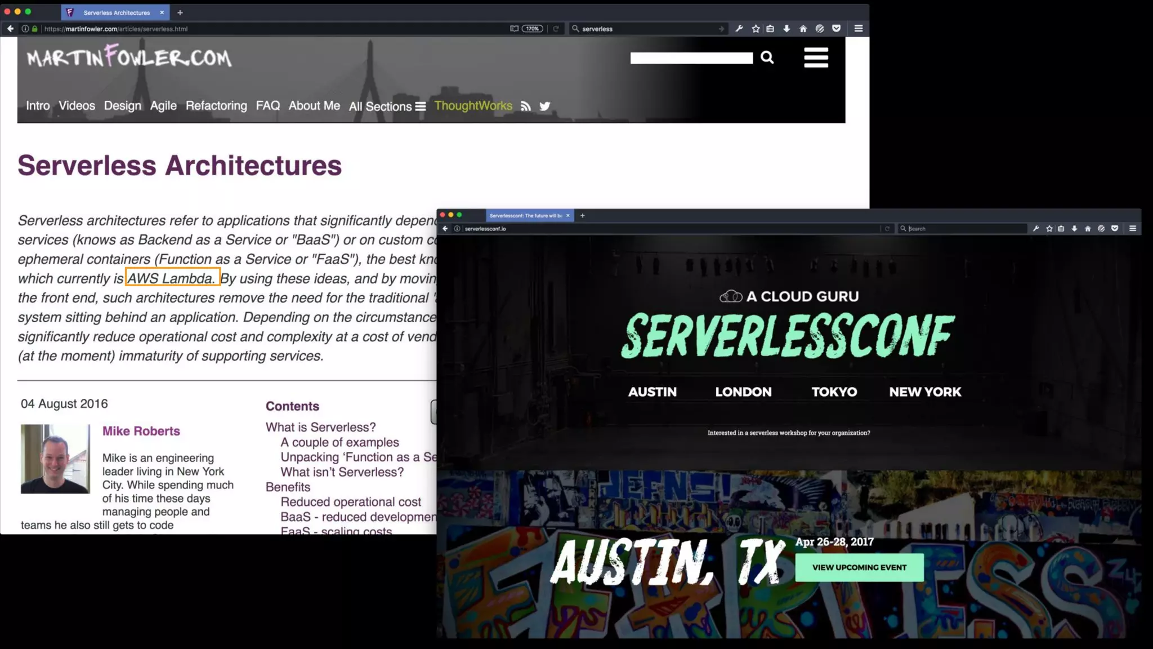Focus Search field in Serverlessconf window
The width and height of the screenshot is (1153, 649).
[x=963, y=229]
